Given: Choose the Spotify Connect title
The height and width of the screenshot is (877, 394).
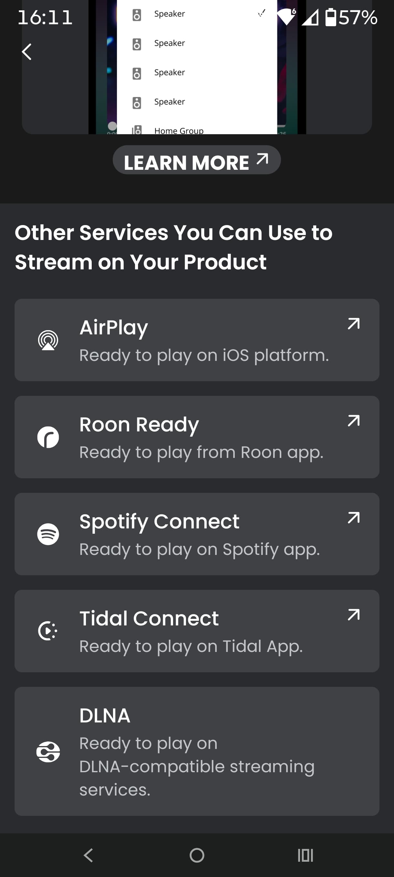Looking at the screenshot, I should 159,522.
